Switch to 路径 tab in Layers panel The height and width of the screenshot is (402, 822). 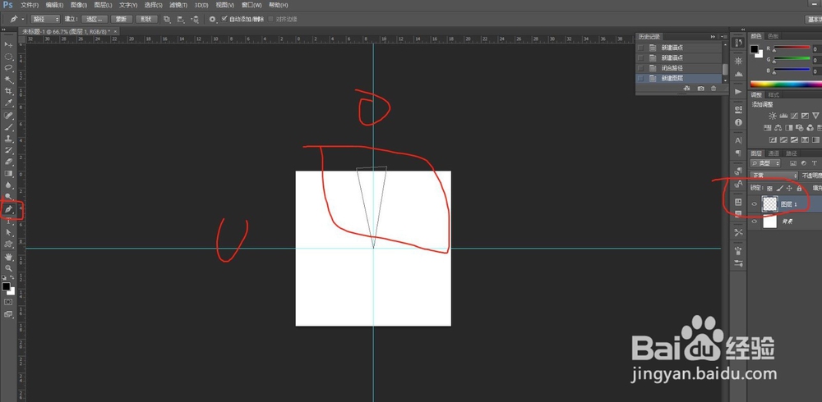coord(791,153)
